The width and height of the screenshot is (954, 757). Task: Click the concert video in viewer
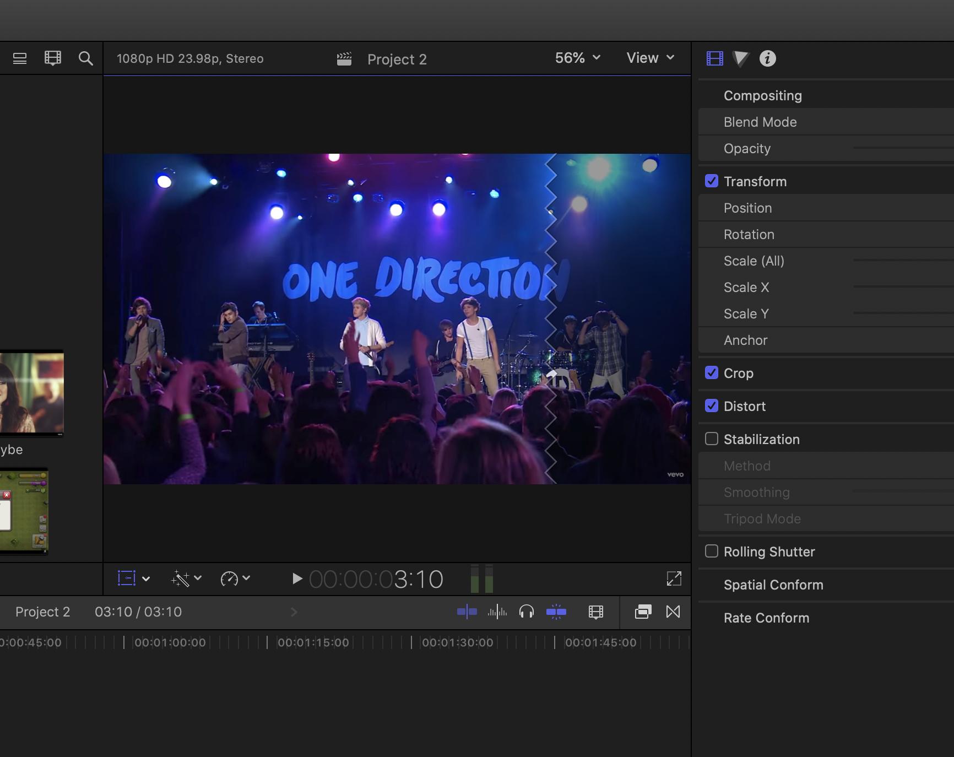(x=397, y=319)
